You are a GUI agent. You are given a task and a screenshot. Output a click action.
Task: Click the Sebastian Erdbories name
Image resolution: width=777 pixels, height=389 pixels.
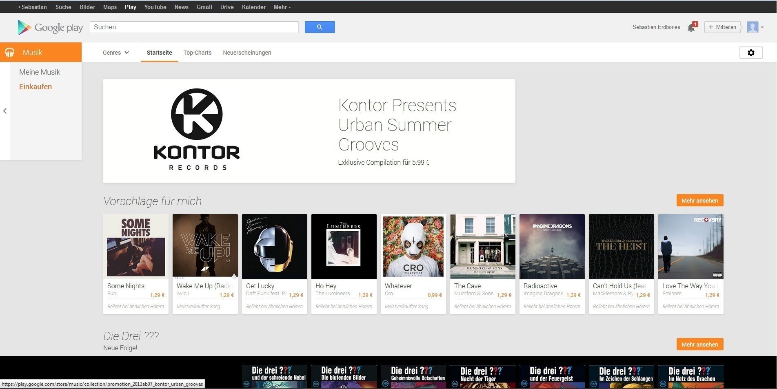656,27
